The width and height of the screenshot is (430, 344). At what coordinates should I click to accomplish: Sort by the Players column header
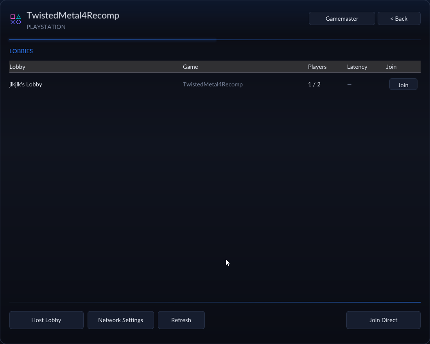point(317,67)
